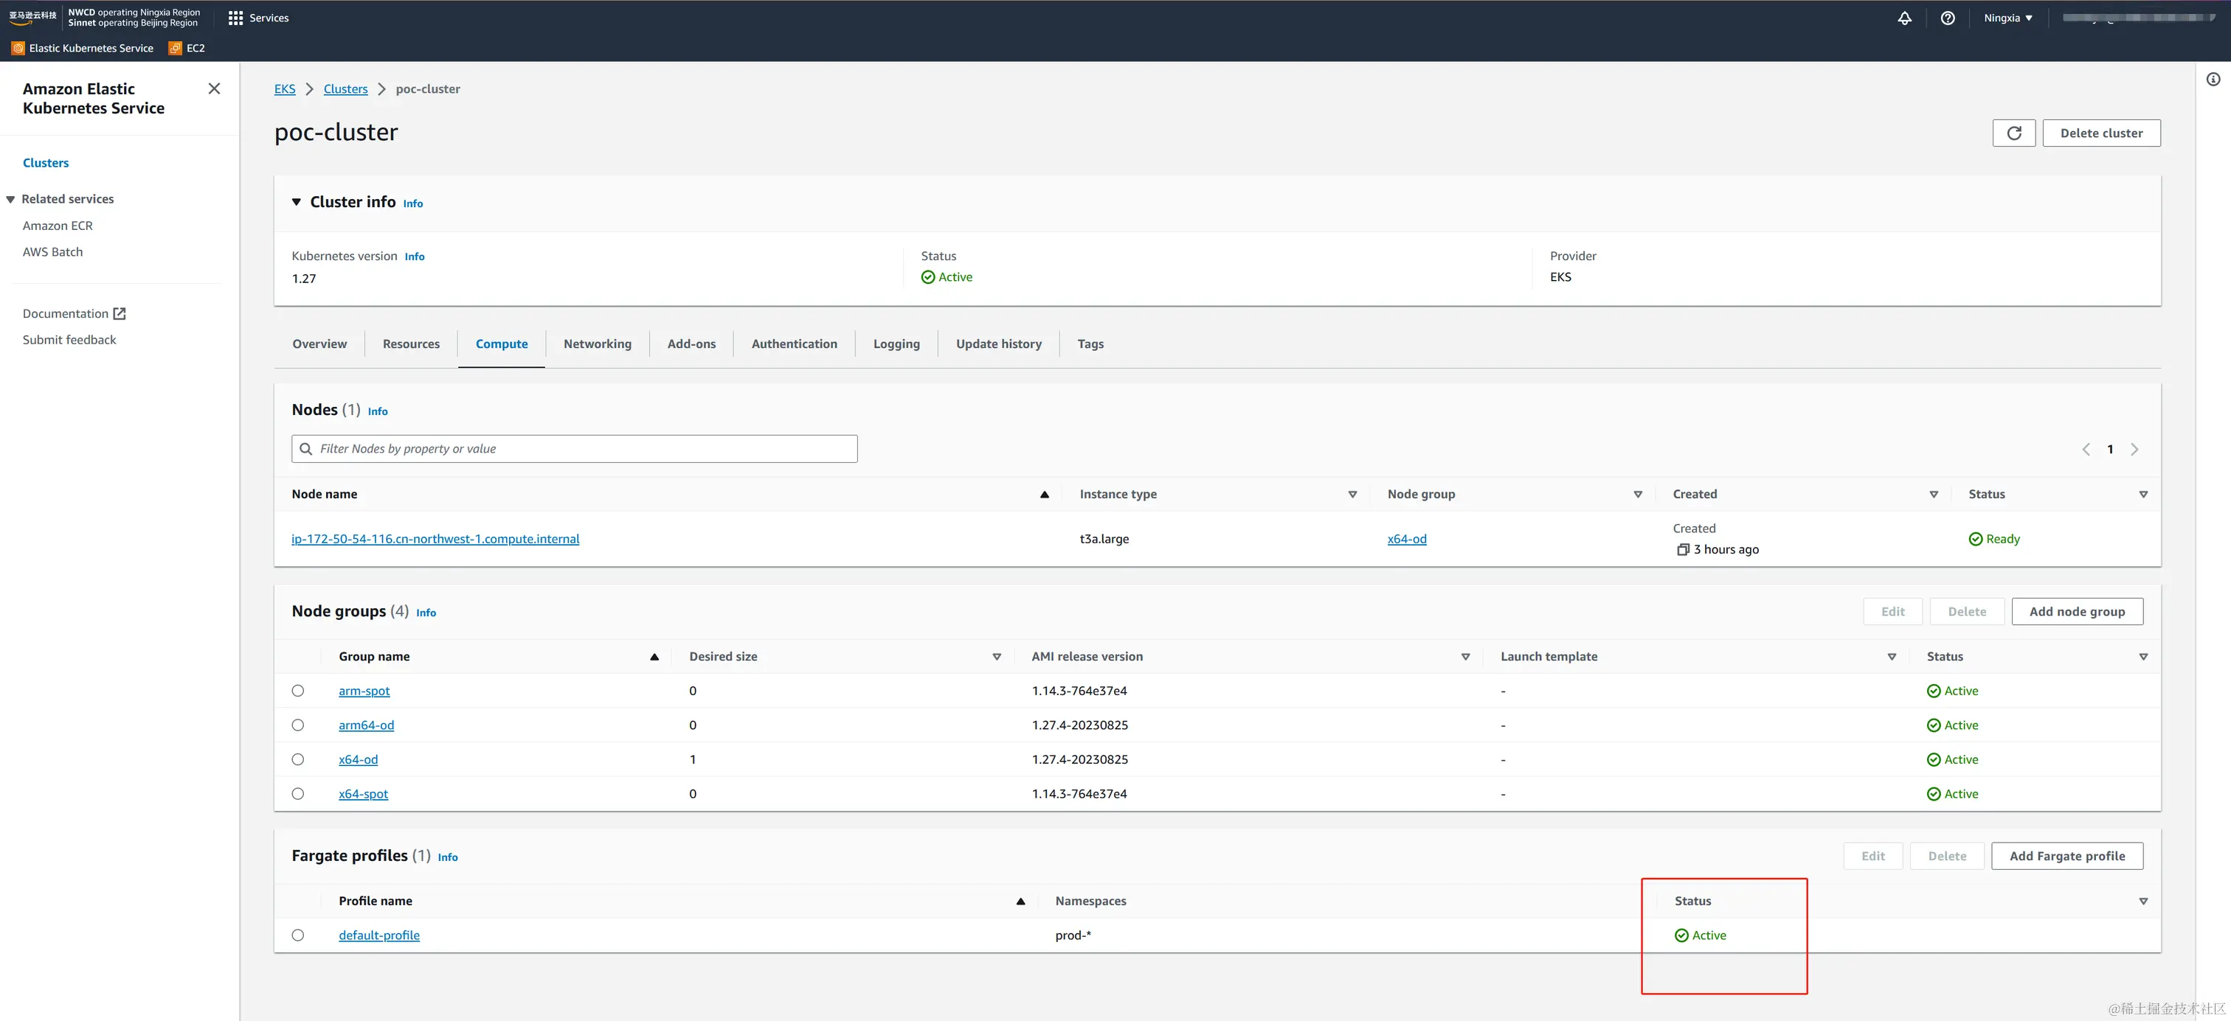The width and height of the screenshot is (2231, 1021).
Task: Open arm-spot node group link
Action: coord(364,691)
